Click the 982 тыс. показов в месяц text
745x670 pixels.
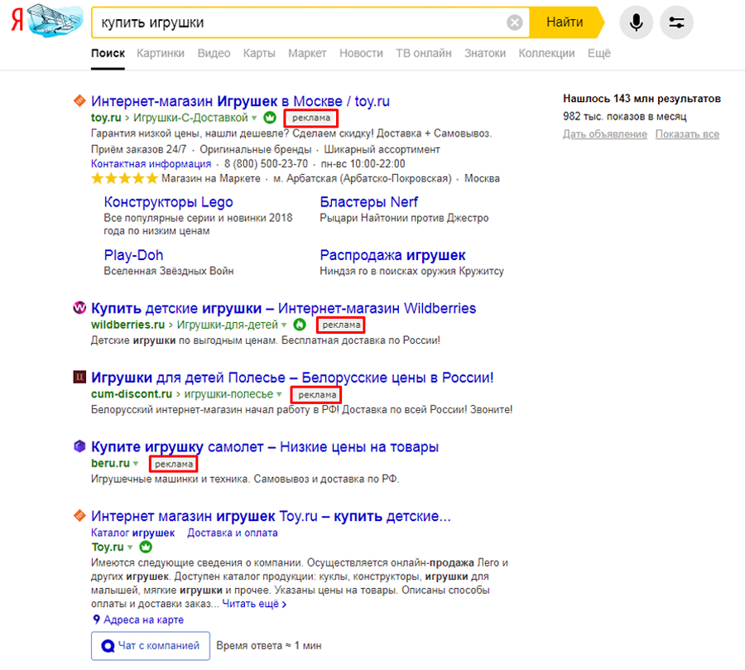(x=625, y=117)
